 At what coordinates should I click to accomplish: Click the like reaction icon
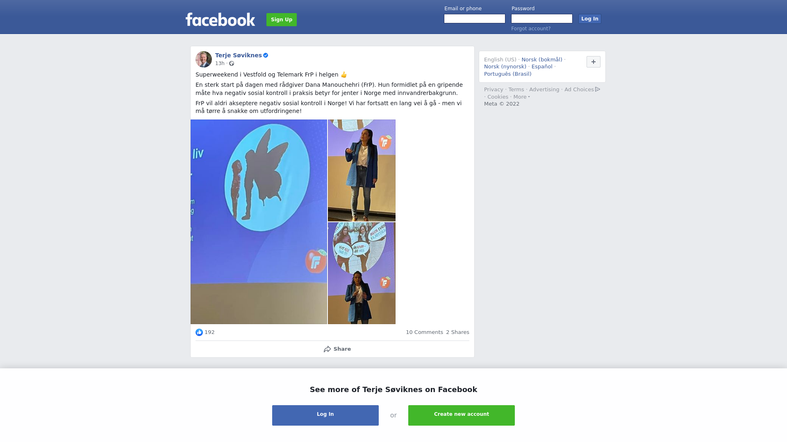(199, 332)
